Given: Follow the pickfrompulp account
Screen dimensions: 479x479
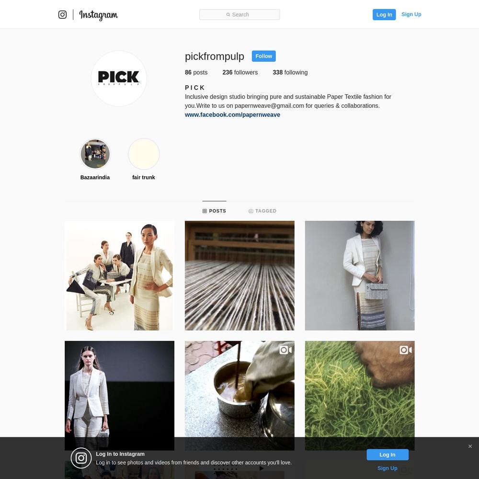Looking at the screenshot, I should click(263, 56).
